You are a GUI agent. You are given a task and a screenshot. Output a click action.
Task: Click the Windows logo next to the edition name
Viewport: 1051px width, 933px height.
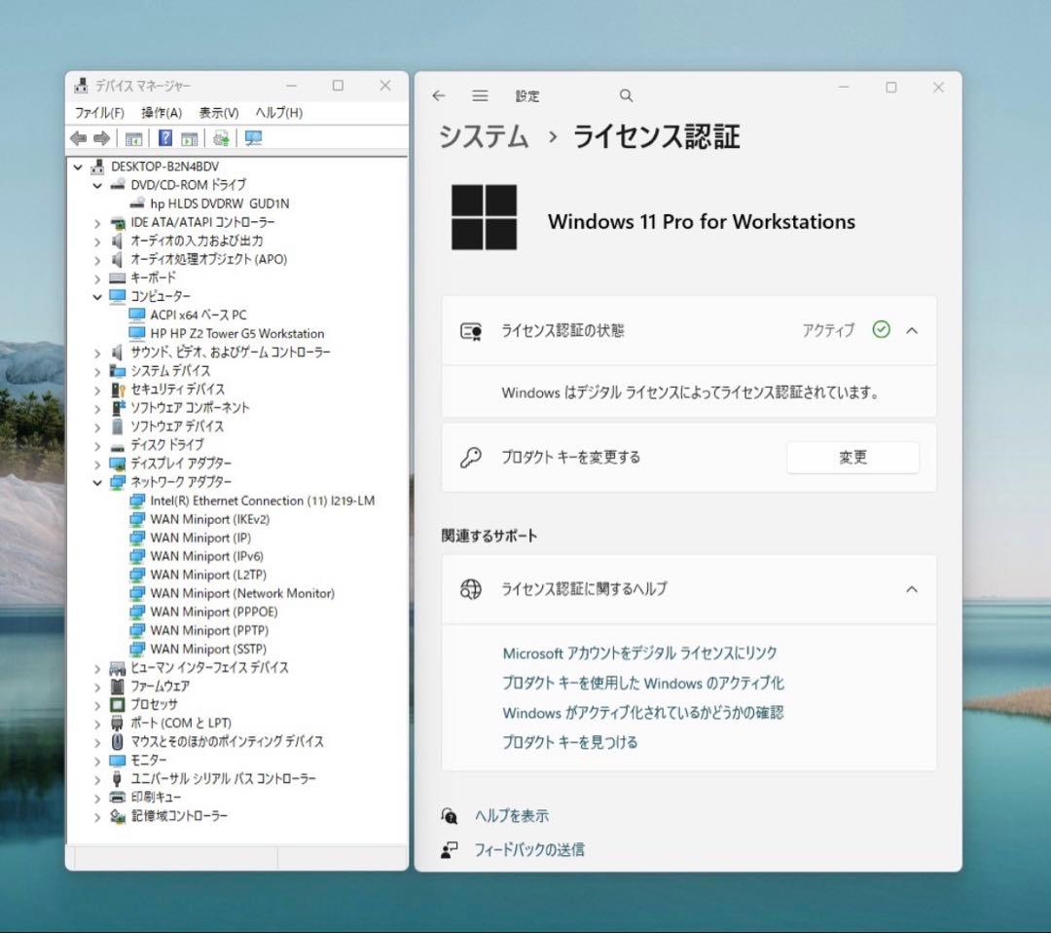484,217
